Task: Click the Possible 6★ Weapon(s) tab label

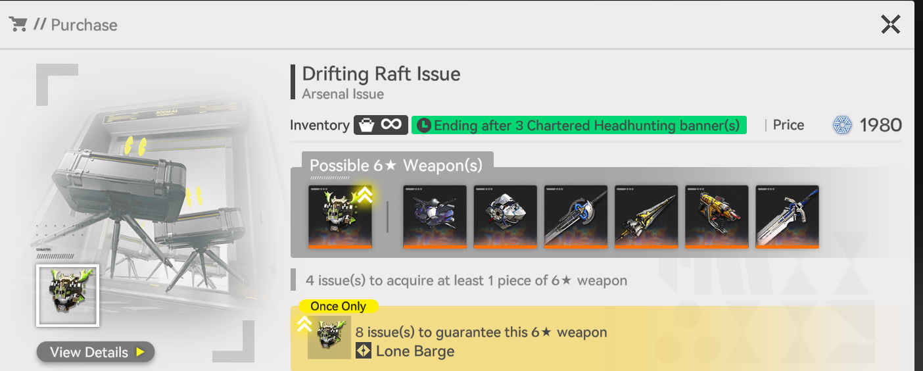Action: [x=396, y=165]
